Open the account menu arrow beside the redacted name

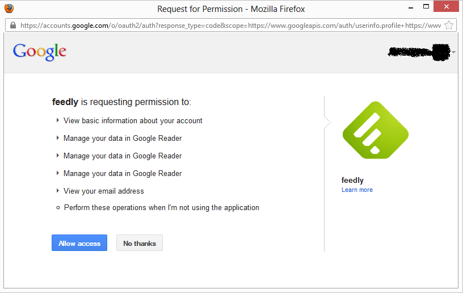pos(453,52)
